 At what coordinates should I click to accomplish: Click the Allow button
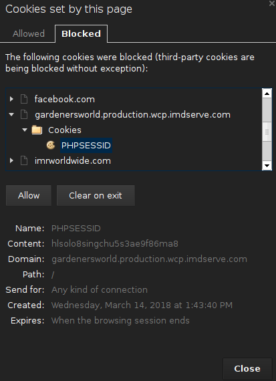pos(29,195)
